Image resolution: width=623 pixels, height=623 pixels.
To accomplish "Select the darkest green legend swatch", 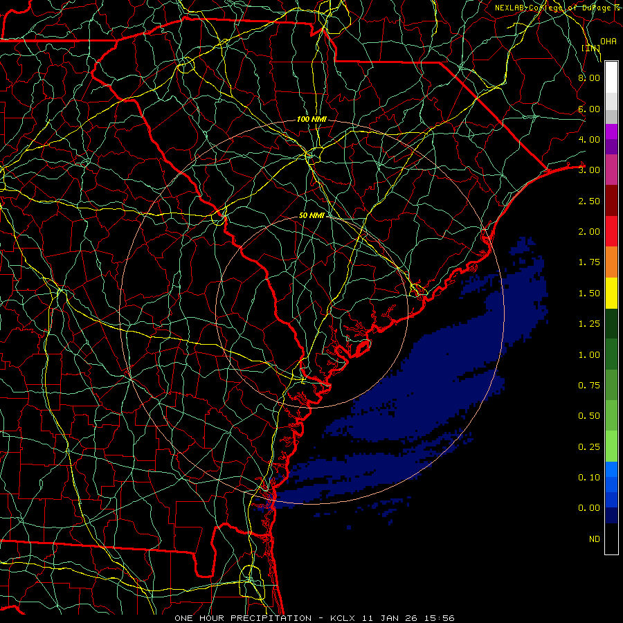I will click(611, 324).
